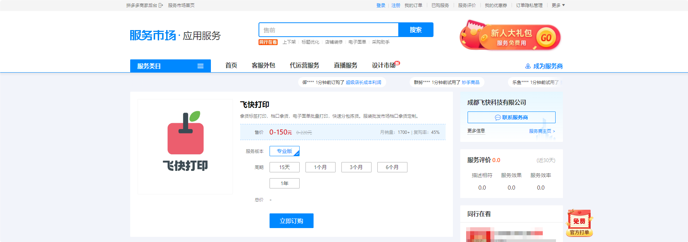Click the 成为服务商 person icon
This screenshot has width=688, height=242.
click(x=528, y=66)
